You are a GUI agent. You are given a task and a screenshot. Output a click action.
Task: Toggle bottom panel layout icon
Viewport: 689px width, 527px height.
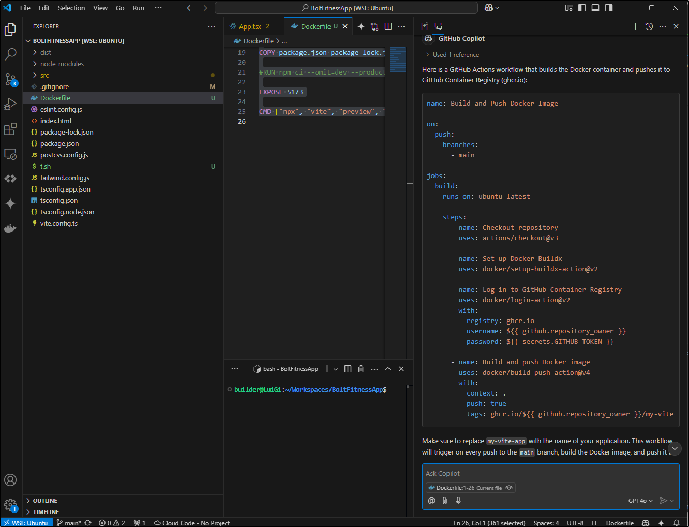point(595,8)
